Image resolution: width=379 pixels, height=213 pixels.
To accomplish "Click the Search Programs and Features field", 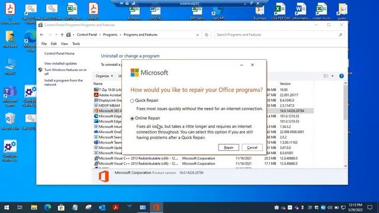I will tap(279, 35).
